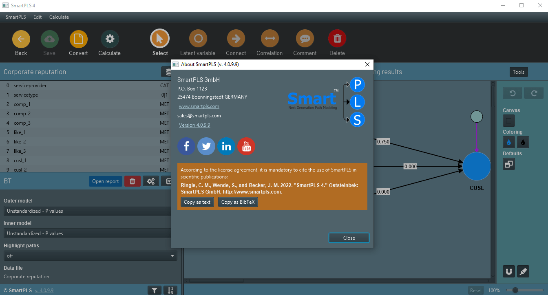Open the Calculate menu
Viewport: 548px width, 295px height.
[59, 17]
